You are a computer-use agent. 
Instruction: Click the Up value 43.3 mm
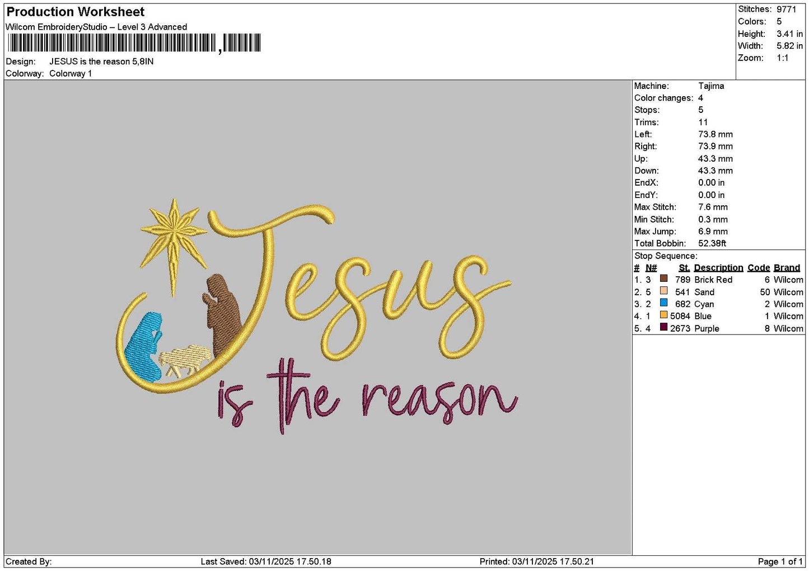[716, 159]
